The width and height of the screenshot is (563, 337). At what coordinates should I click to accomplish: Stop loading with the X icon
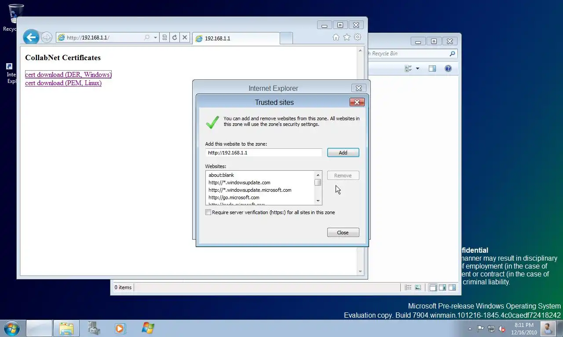tap(185, 38)
